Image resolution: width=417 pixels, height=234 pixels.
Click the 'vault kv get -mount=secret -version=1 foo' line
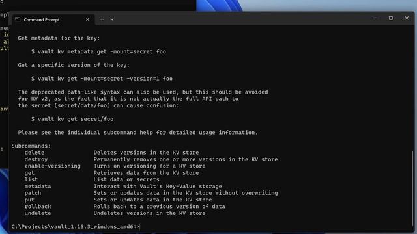click(x=102, y=79)
